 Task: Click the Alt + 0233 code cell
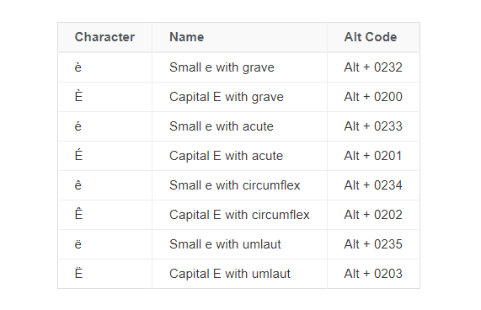373,126
